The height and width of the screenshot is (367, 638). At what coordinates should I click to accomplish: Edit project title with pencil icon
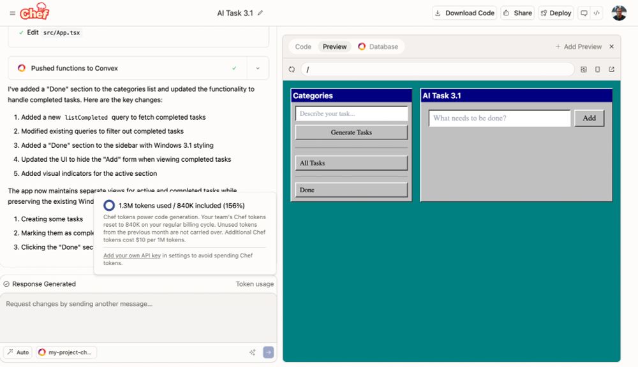tap(260, 13)
